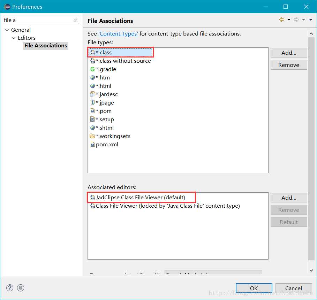Viewport: 317px width, 300px height.
Task: Open back history dropdown arrow
Action: (x=289, y=20)
